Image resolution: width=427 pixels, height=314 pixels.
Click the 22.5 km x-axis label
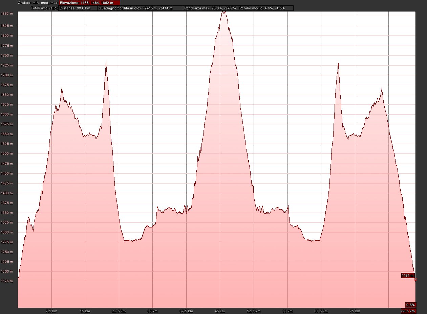tap(119, 311)
